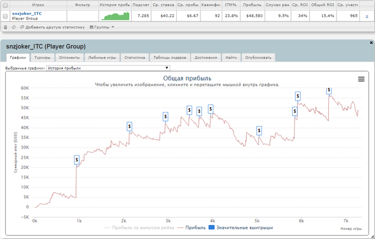Select the 'Любимые игры' tab

[x=102, y=57]
